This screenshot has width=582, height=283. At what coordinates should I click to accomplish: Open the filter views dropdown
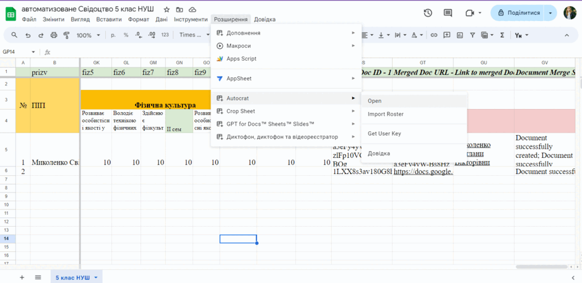coord(487,35)
